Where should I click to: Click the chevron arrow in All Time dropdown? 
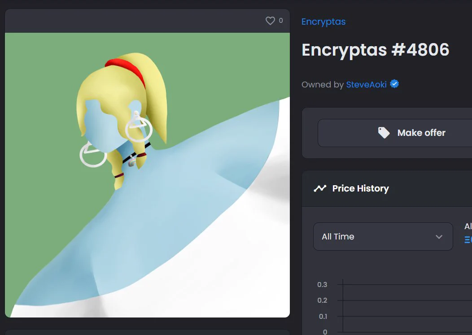(x=439, y=237)
